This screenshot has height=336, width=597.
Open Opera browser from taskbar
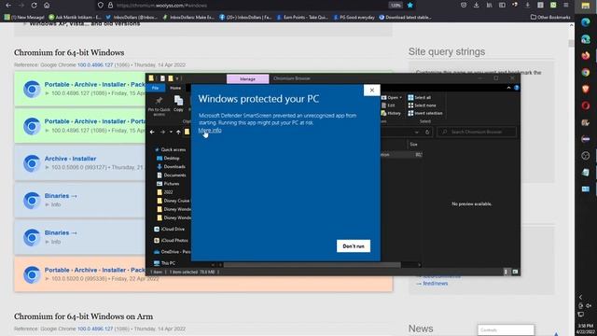tap(586, 105)
